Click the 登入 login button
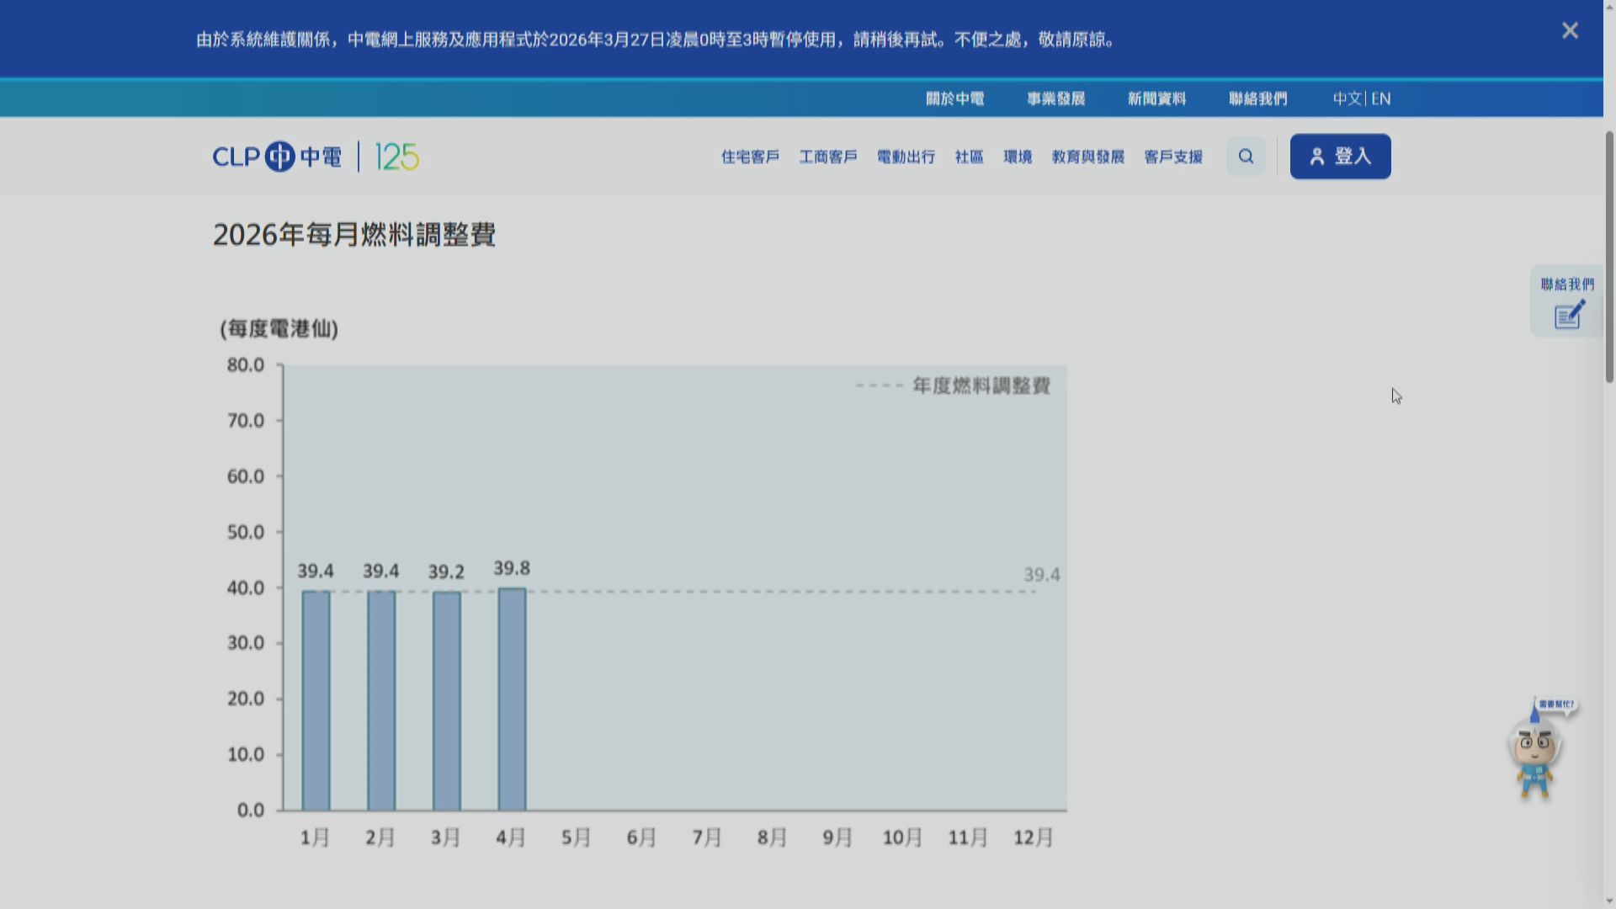Image resolution: width=1616 pixels, height=909 pixels. pos(1340,157)
